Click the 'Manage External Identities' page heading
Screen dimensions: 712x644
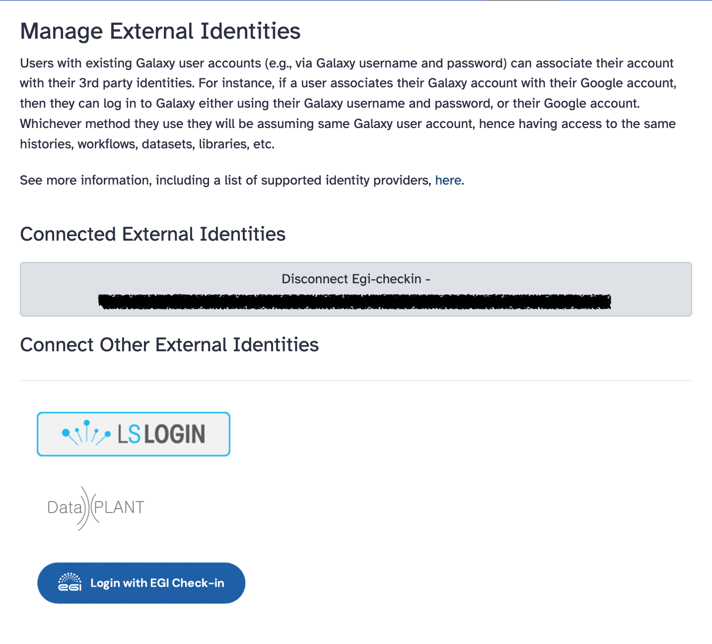click(160, 31)
